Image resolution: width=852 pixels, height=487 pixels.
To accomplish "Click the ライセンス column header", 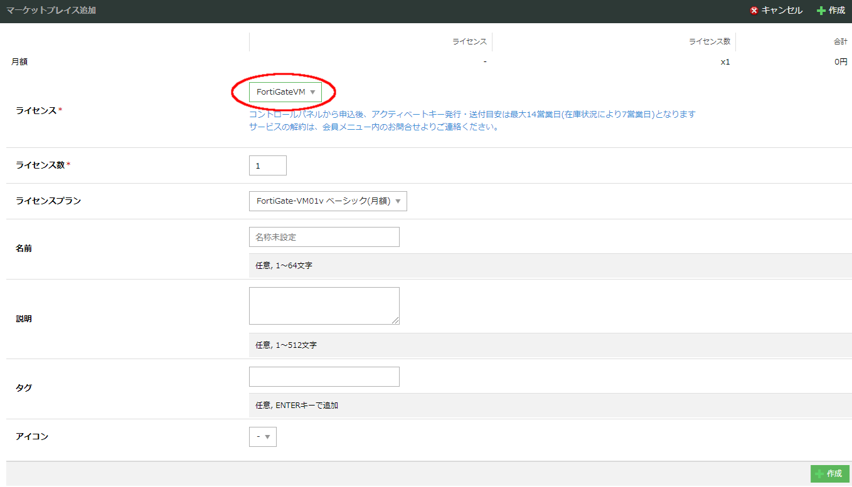I will click(469, 41).
